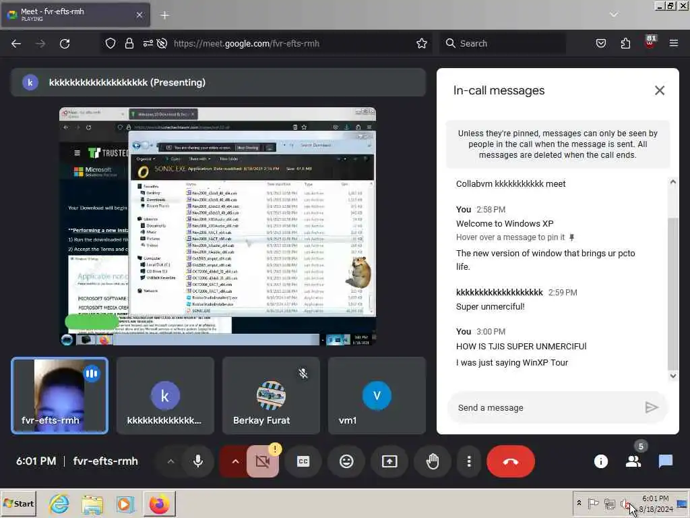The height and width of the screenshot is (518, 690).
Task: Click the autoplay blocked icon in address bar
Action: (162, 43)
